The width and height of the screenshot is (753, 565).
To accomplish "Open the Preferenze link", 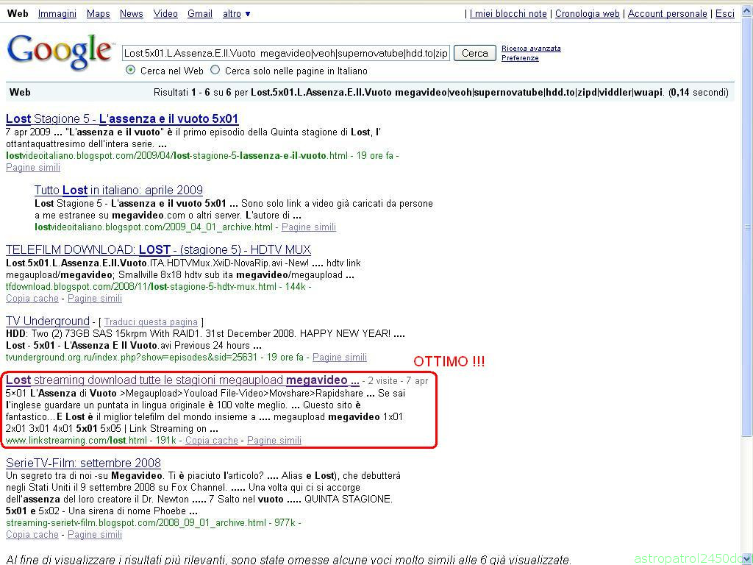I will [520, 58].
